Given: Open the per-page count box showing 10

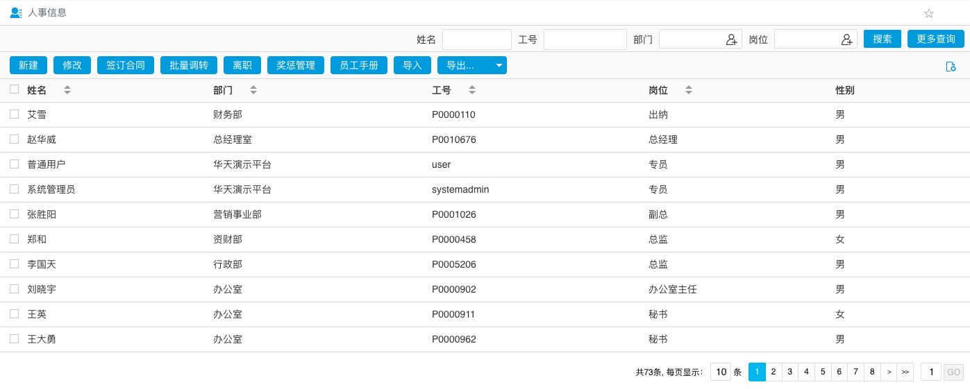Looking at the screenshot, I should pos(721,372).
